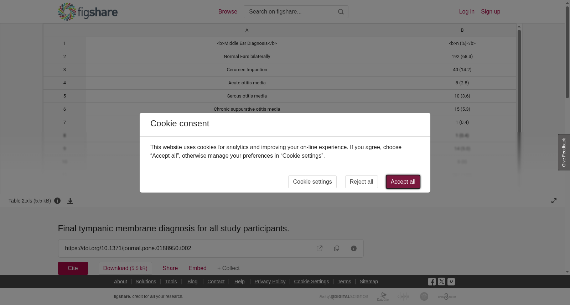
Task: Click the download arrow icon beside file name
Action: (70, 201)
